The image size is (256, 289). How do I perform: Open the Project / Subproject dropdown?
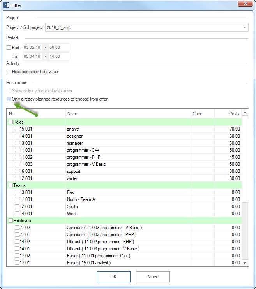click(244, 27)
